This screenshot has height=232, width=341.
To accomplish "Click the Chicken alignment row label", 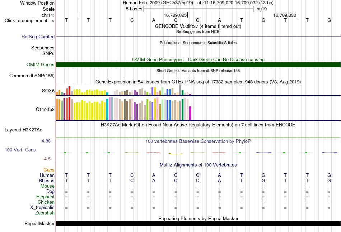I will (x=46, y=202).
